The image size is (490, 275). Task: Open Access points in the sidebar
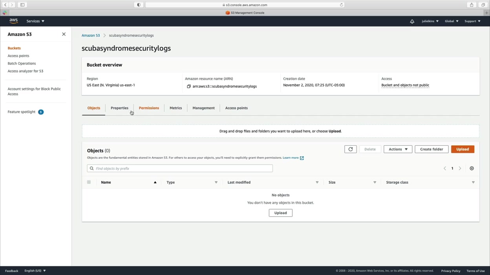pos(18,56)
